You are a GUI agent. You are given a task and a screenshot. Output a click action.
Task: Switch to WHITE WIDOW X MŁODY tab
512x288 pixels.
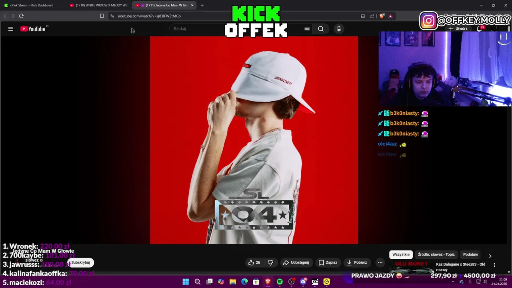[99, 5]
